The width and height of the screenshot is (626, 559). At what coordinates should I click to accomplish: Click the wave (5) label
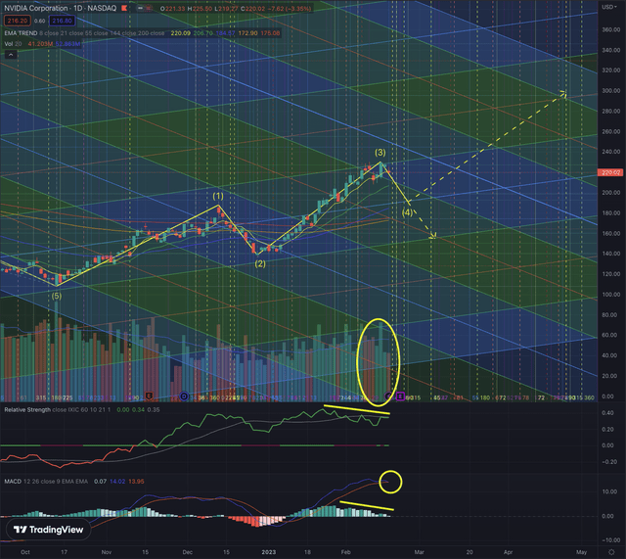(57, 296)
